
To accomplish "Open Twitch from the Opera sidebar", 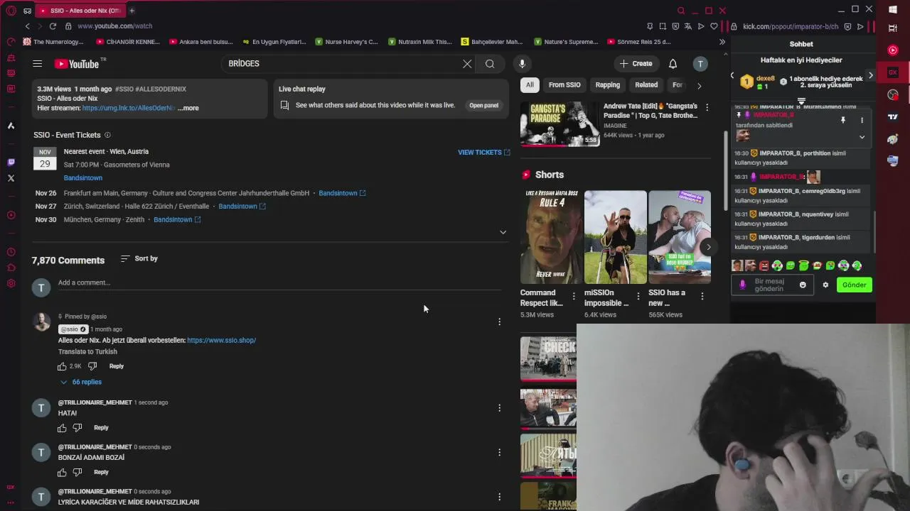I will [x=11, y=163].
